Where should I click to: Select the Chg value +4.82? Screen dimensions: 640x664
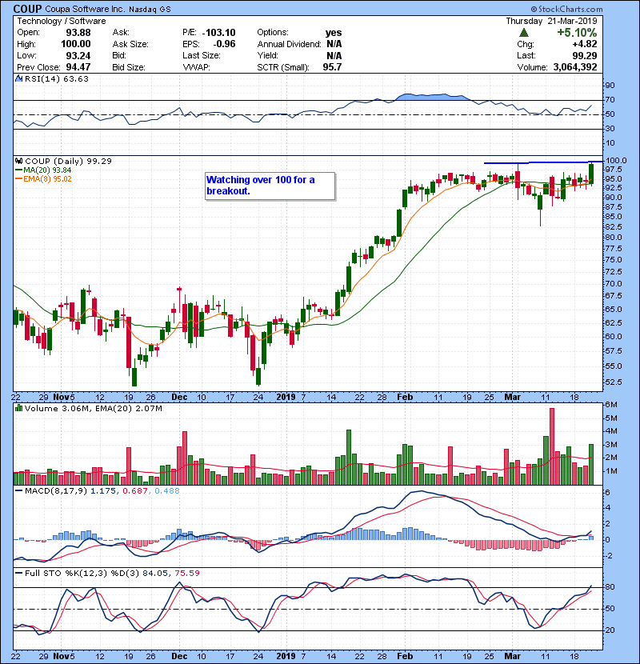click(x=585, y=44)
